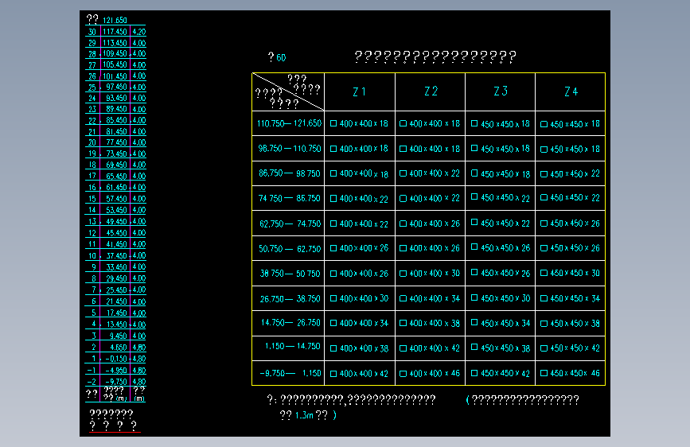Select Z4 cell 450×450×26 in the 62.750—74.750 row
Screen dimensions: 690x447
click(570, 223)
